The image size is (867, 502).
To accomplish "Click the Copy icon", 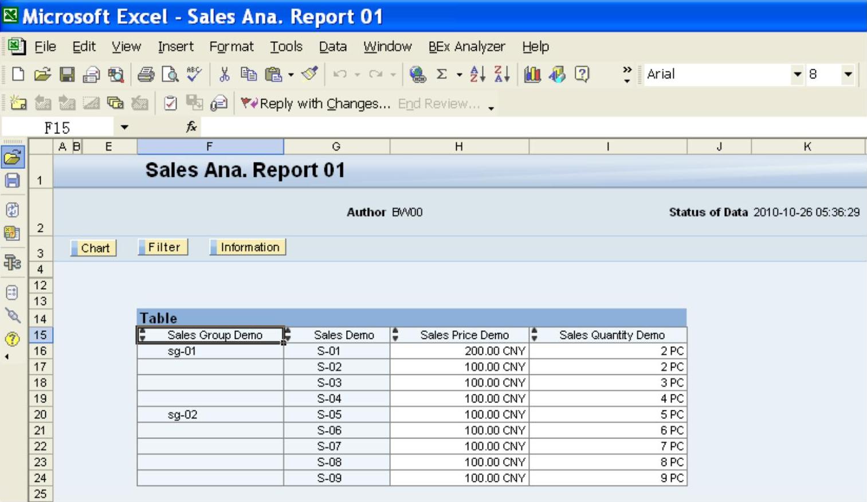I will (x=248, y=74).
